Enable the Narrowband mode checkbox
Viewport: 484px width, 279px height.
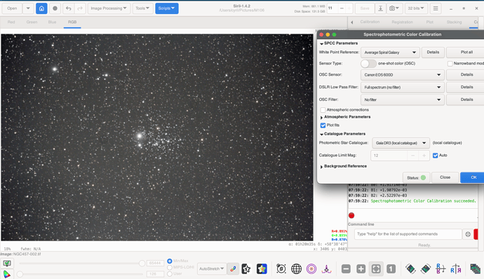[x=450, y=64]
